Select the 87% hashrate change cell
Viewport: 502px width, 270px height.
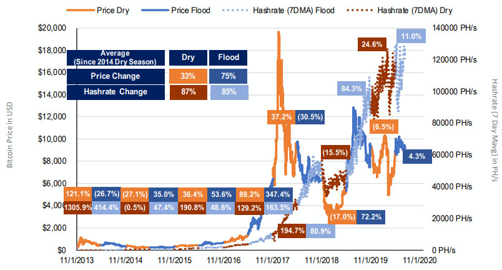pos(187,92)
